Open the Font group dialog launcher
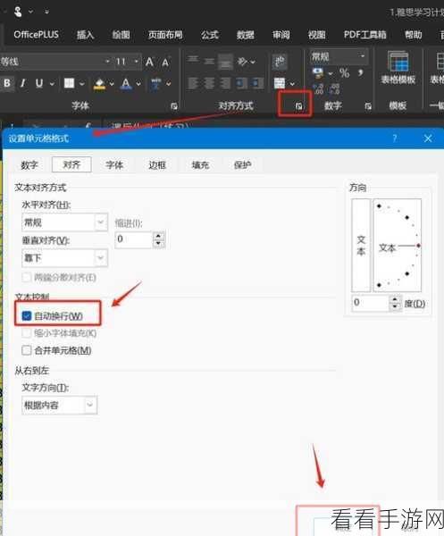Image resolution: width=444 pixels, height=536 pixels. click(x=174, y=106)
